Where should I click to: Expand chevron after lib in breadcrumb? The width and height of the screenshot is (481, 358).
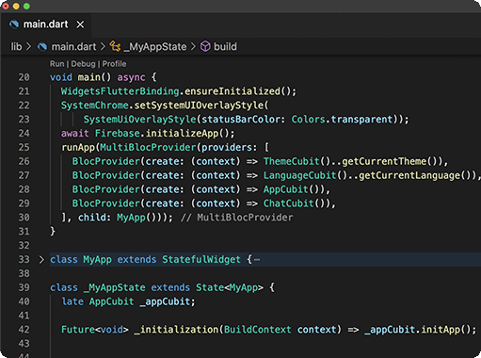(29, 47)
